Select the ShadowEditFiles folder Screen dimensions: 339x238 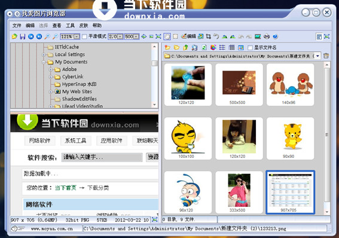tap(80, 99)
